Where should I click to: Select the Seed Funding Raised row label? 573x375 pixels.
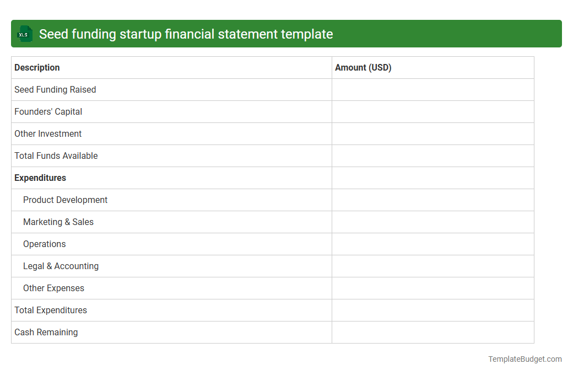click(x=55, y=89)
